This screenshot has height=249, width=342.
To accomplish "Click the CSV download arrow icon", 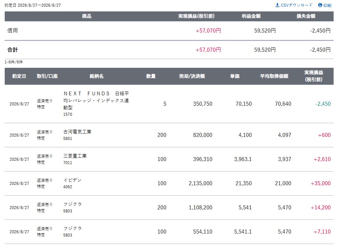I will (x=277, y=5).
